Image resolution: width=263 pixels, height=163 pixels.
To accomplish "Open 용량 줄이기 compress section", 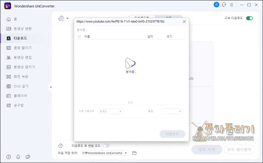I will [19, 48].
